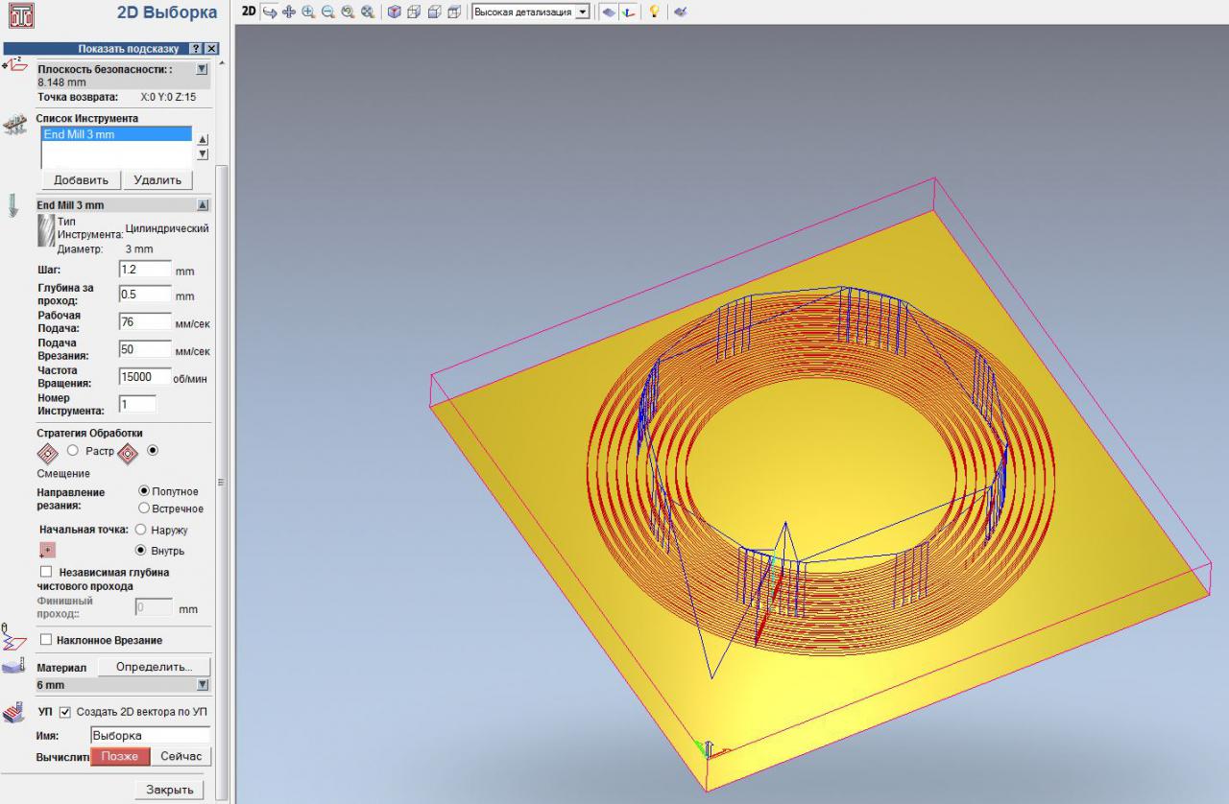Select the second wireframe cube view icon
Image resolution: width=1229 pixels, height=804 pixels.
pos(414,12)
